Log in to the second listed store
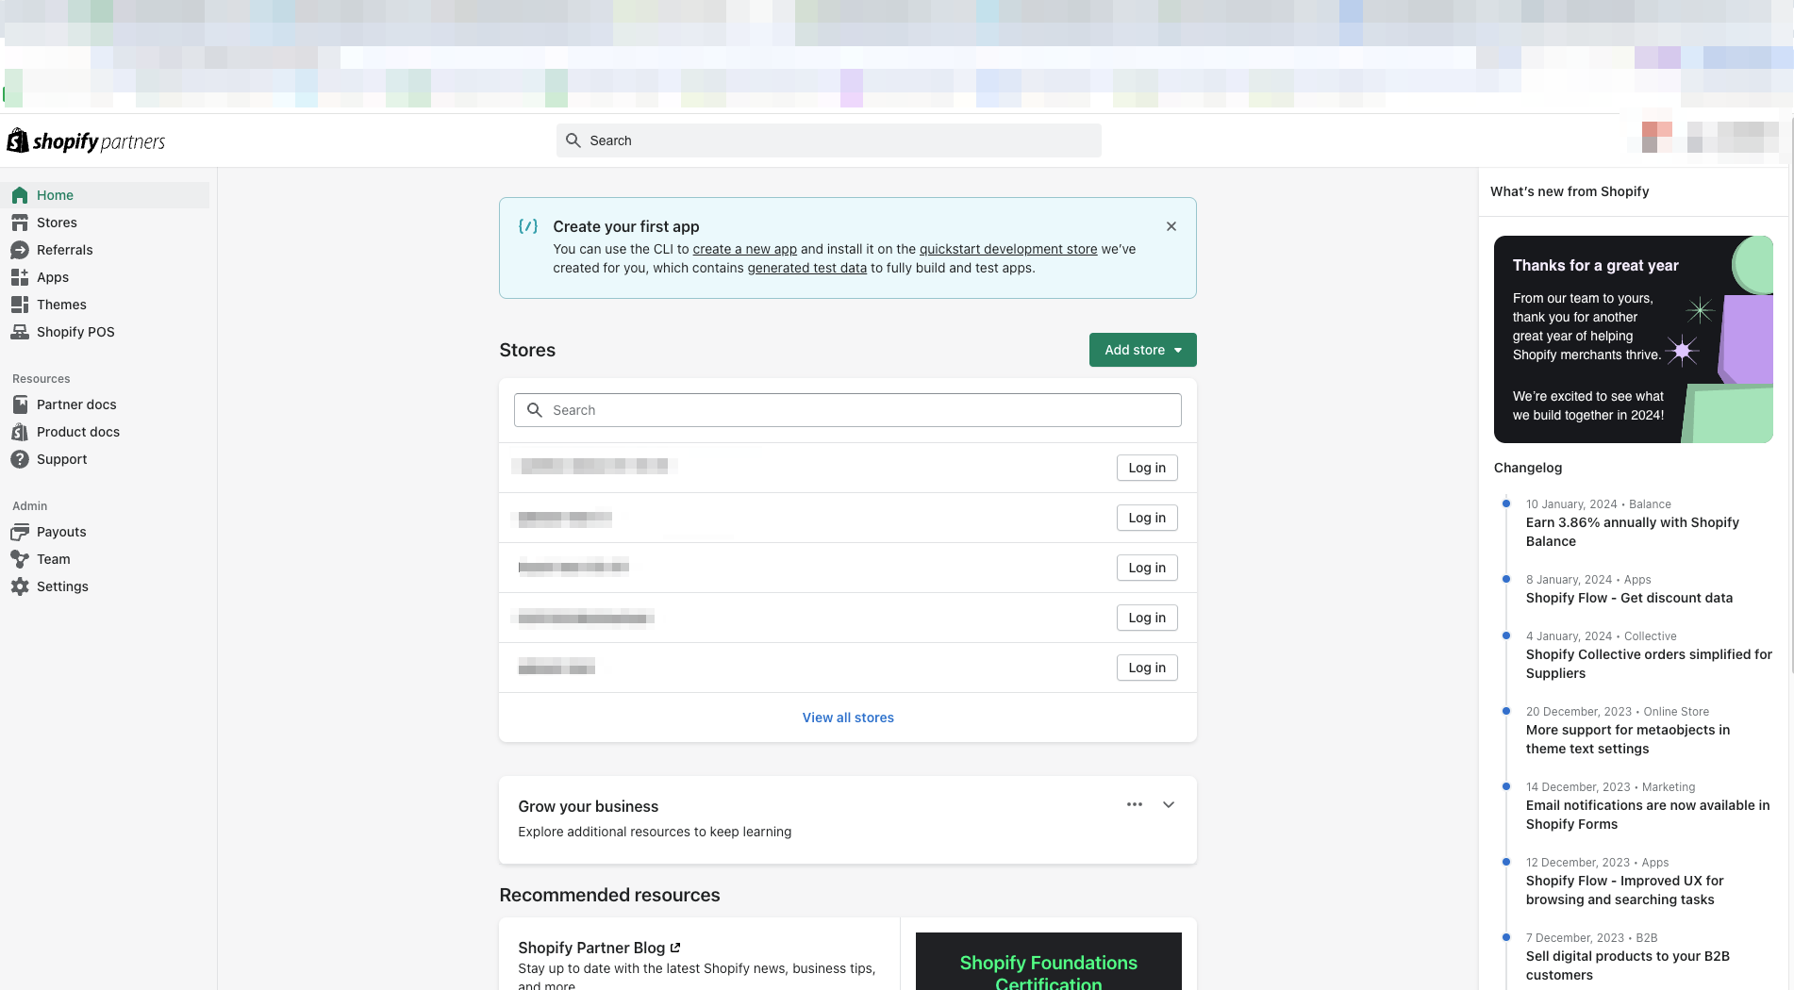 (x=1147, y=518)
